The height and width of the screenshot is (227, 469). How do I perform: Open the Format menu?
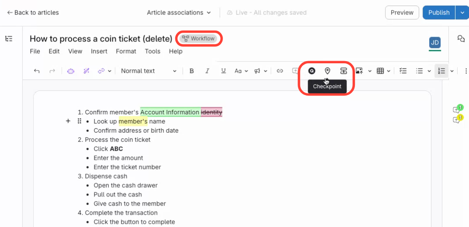coord(126,51)
